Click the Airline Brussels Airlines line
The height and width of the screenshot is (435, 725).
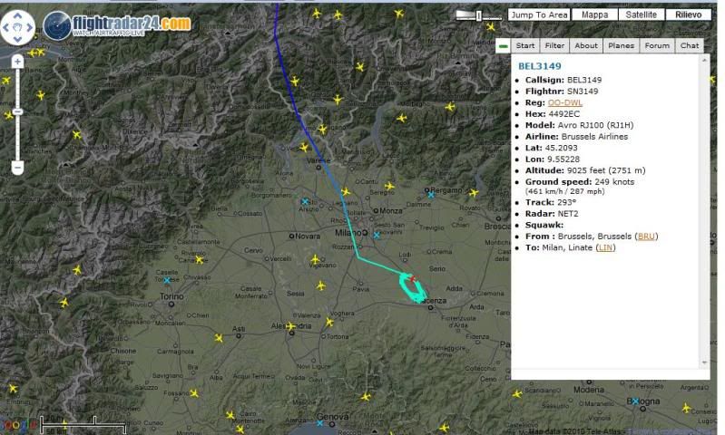point(576,137)
